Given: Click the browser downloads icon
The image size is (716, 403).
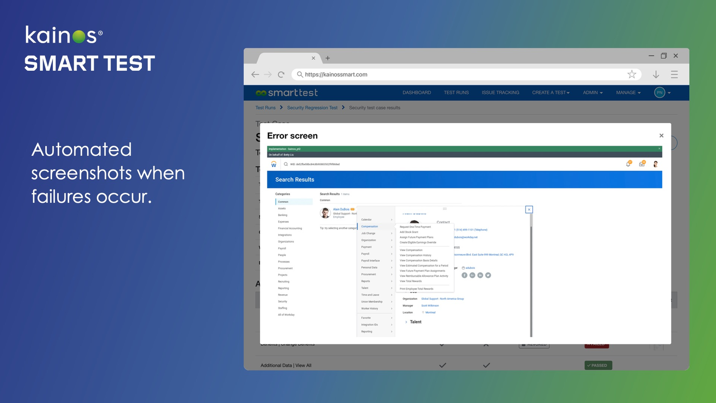Looking at the screenshot, I should pos(656,74).
